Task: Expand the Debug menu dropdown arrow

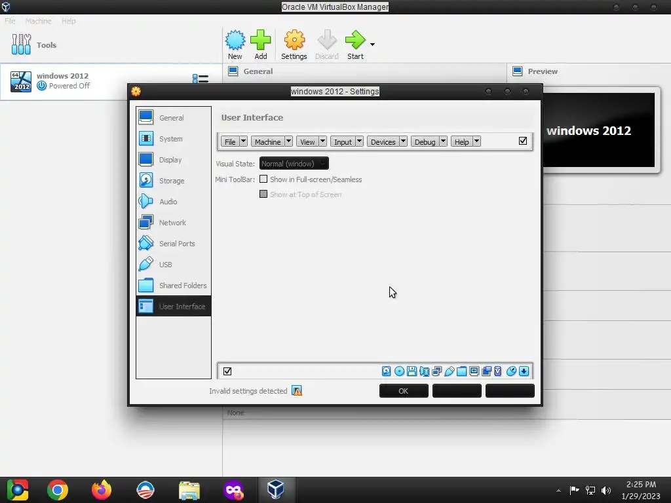Action: (x=444, y=141)
